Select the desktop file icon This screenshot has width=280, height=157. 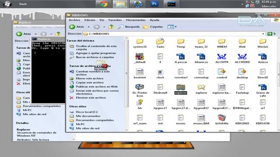click(x=242, y=74)
